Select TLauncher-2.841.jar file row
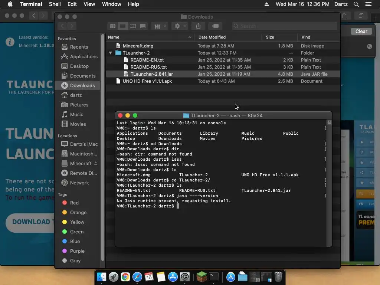Screen dimensions: 380x285 click(223, 74)
